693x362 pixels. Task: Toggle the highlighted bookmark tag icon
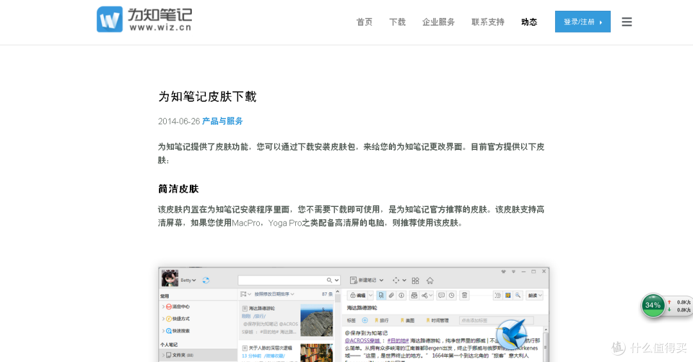tap(381, 295)
